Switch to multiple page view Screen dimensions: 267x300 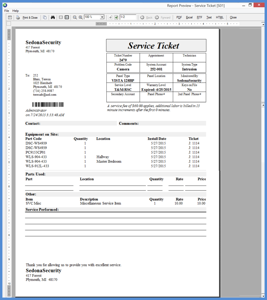point(67,17)
